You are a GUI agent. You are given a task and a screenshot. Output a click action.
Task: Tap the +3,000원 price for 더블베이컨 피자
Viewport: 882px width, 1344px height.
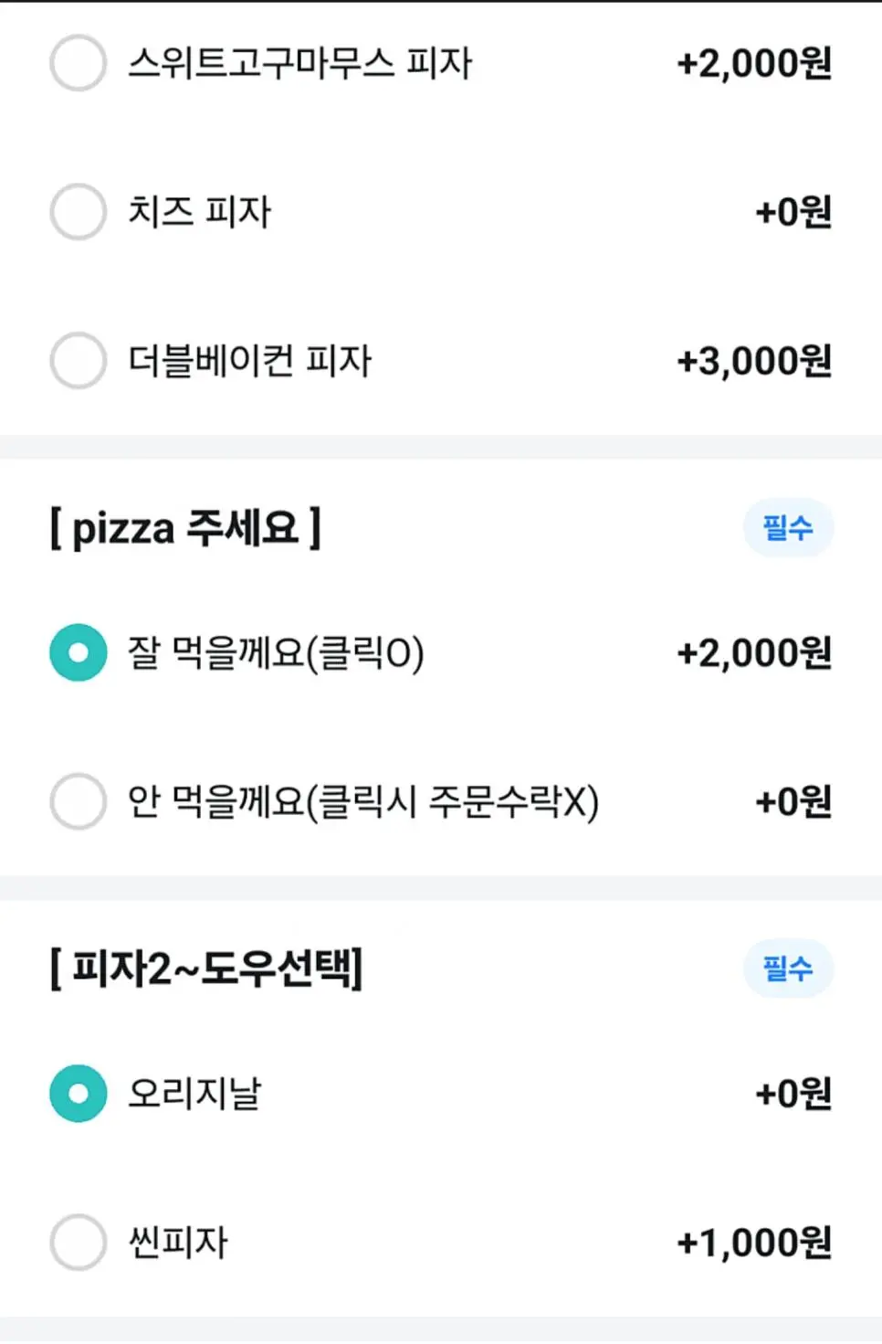click(754, 361)
